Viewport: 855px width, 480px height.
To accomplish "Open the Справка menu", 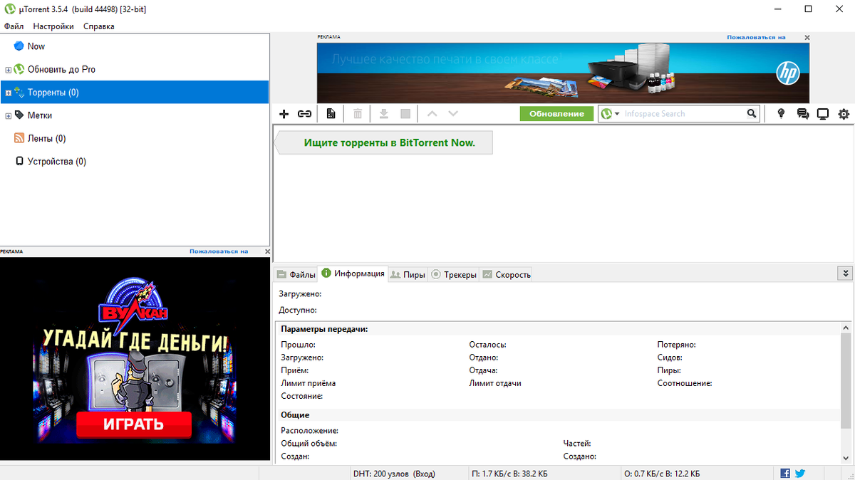I will (x=98, y=26).
